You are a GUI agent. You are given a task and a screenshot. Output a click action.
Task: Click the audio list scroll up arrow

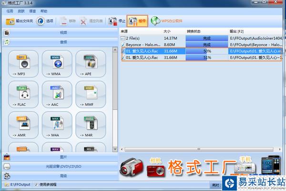(115, 50)
